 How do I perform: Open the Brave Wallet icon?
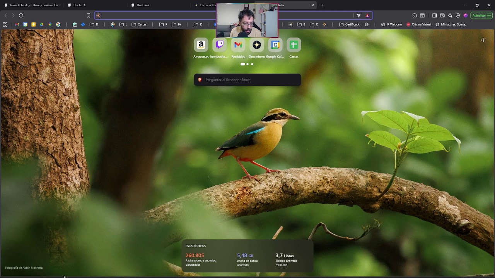point(442,15)
